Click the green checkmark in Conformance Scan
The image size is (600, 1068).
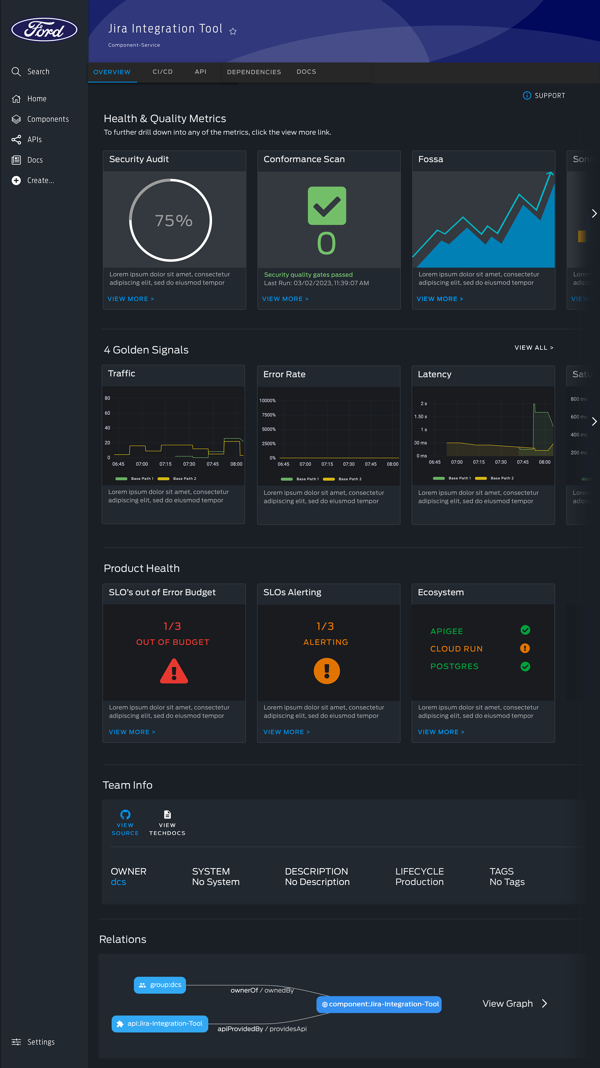[327, 206]
